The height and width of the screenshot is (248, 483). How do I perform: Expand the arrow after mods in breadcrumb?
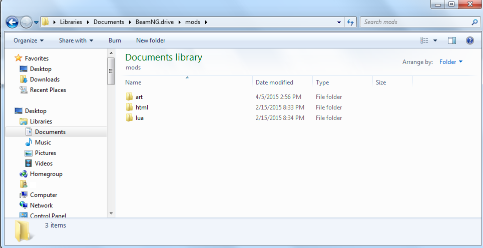(206, 22)
